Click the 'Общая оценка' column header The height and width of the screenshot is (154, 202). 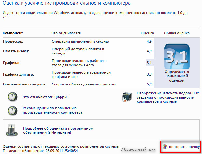point(177,33)
